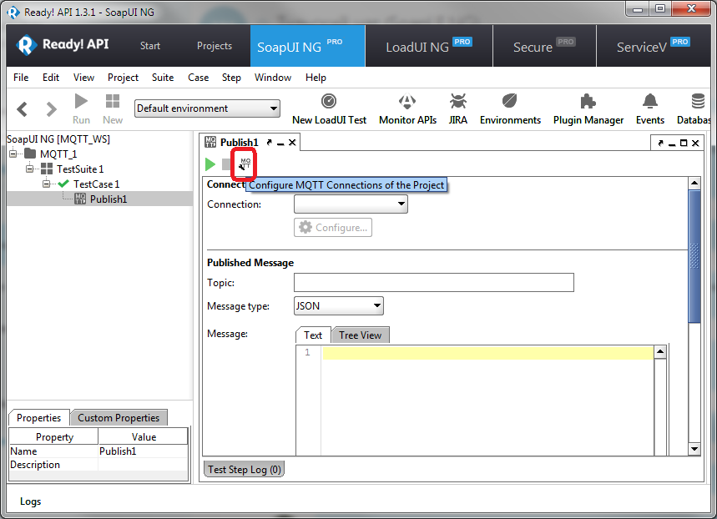This screenshot has width=717, height=519.
Task: Close the editor panel area
Action: 695,144
